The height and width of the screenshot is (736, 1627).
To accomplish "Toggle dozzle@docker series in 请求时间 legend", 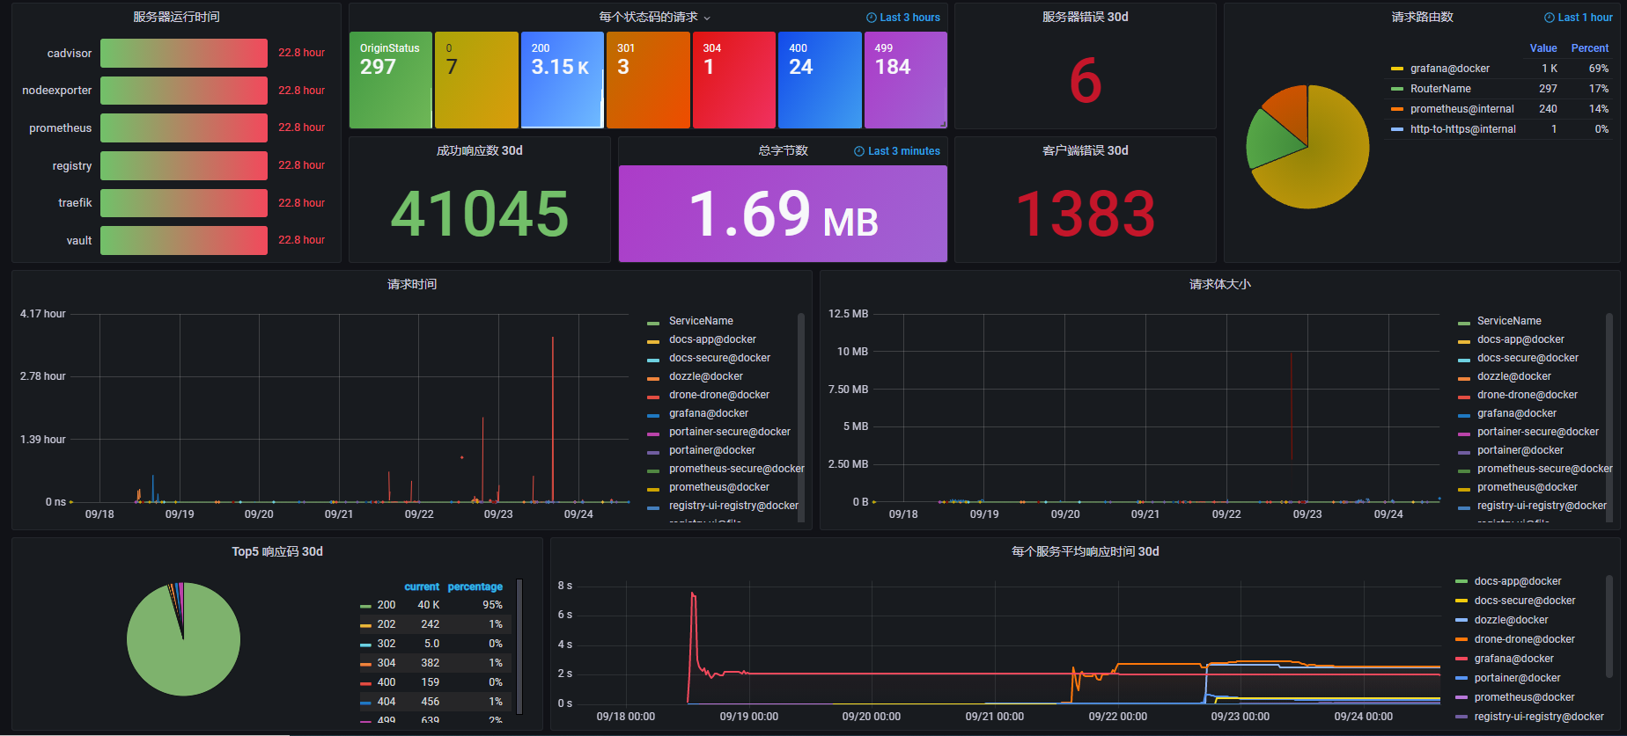I will tap(705, 376).
